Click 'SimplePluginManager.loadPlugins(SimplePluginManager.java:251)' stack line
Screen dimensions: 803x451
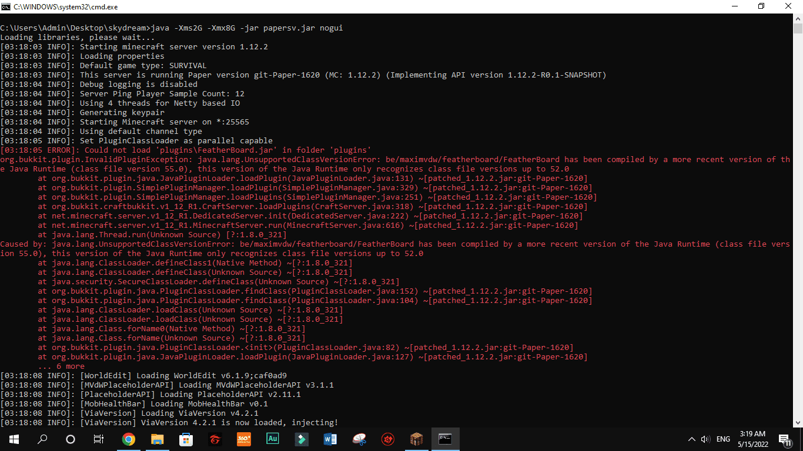tap(317, 197)
